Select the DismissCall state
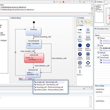Image resolution: width=110 pixels, height=110 pixels. [33, 73]
